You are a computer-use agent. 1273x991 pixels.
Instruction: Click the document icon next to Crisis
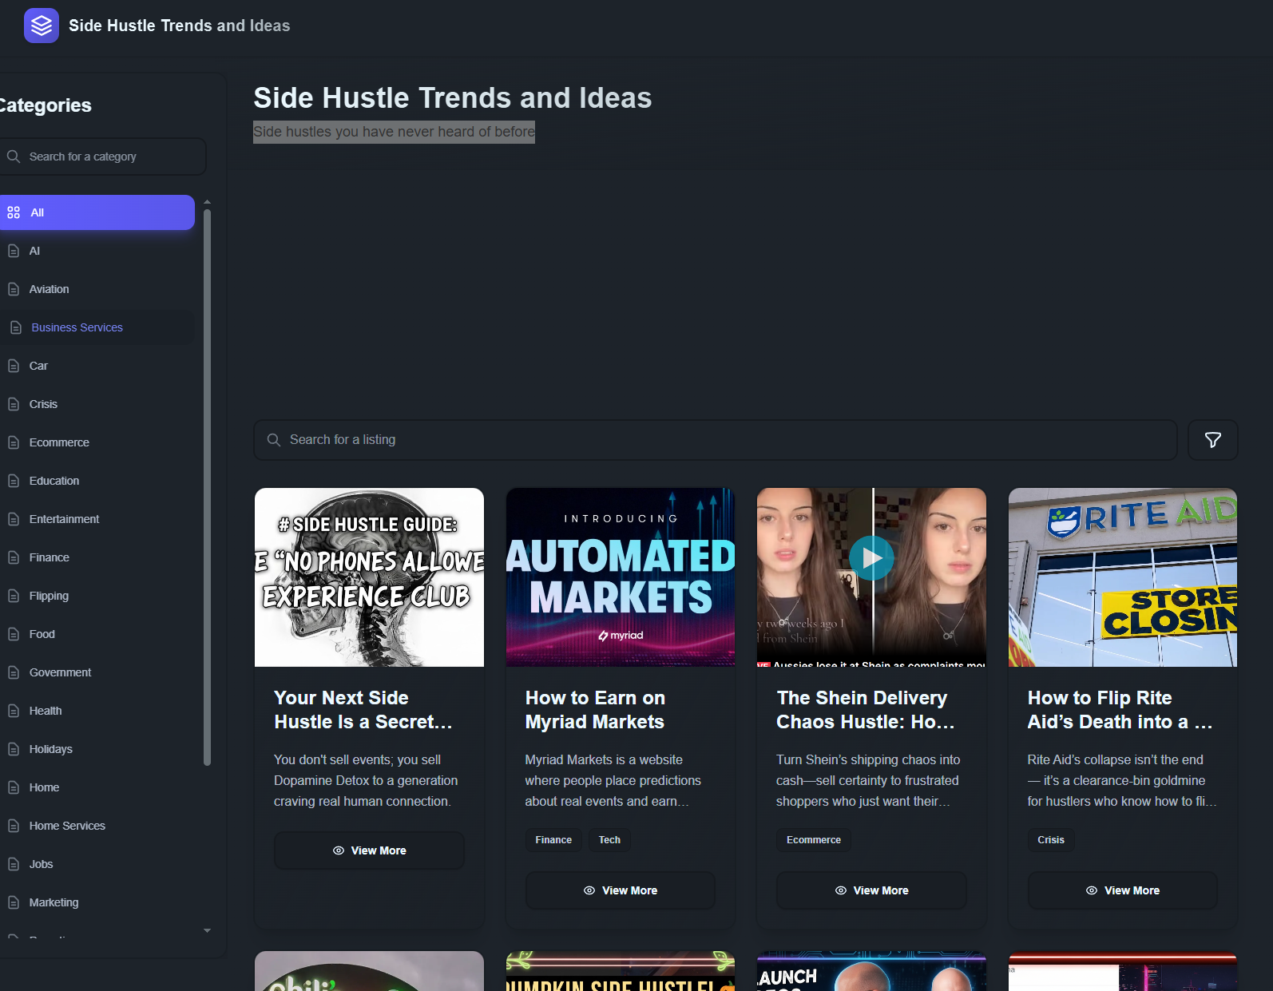point(14,404)
